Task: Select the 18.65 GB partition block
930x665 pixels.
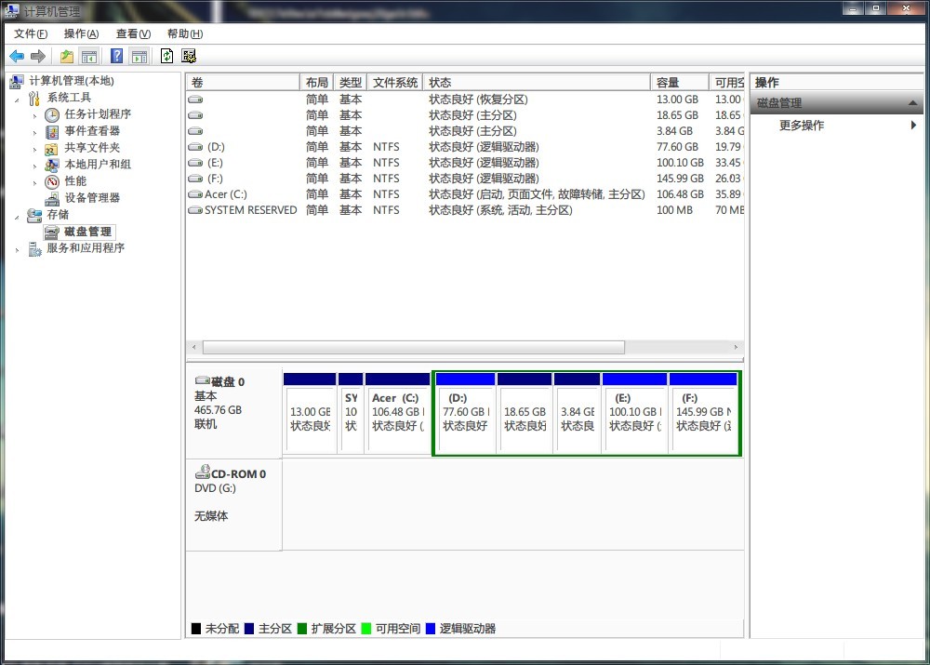Action: 525,412
